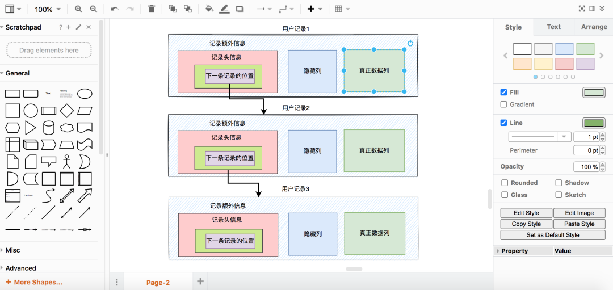Pick the curved S-line shape
The height and width of the screenshot is (290, 613).
tap(48, 195)
